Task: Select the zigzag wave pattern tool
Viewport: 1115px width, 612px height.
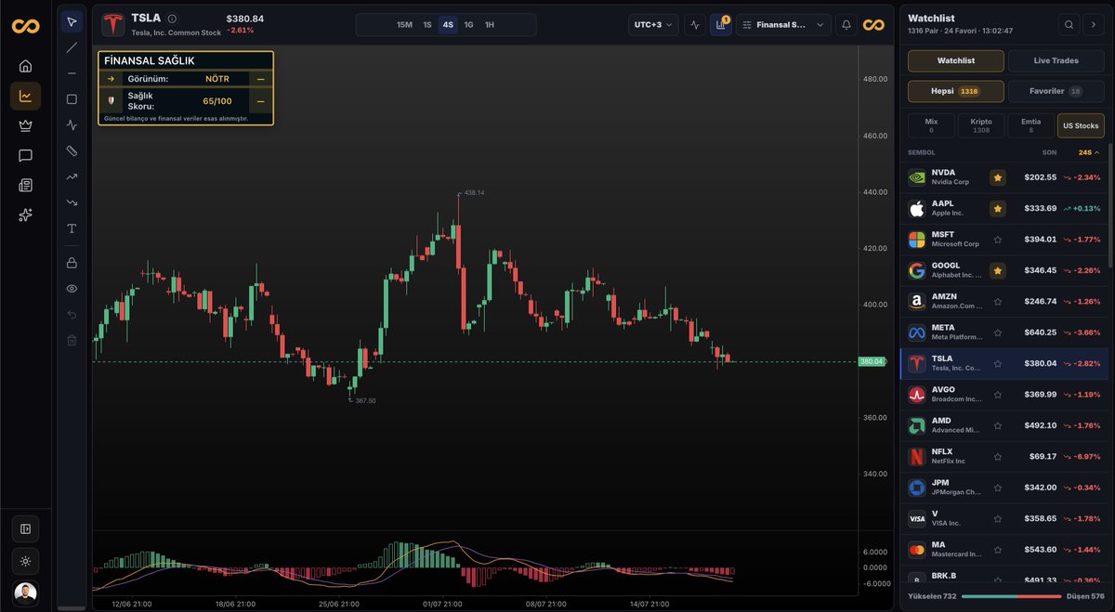Action: (72, 124)
